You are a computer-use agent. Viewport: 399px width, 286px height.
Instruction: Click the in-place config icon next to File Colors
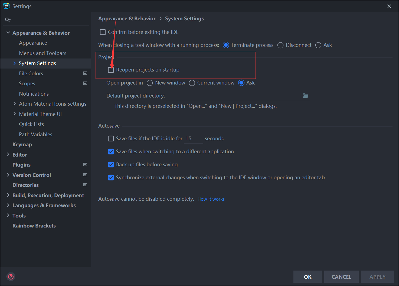click(85, 73)
